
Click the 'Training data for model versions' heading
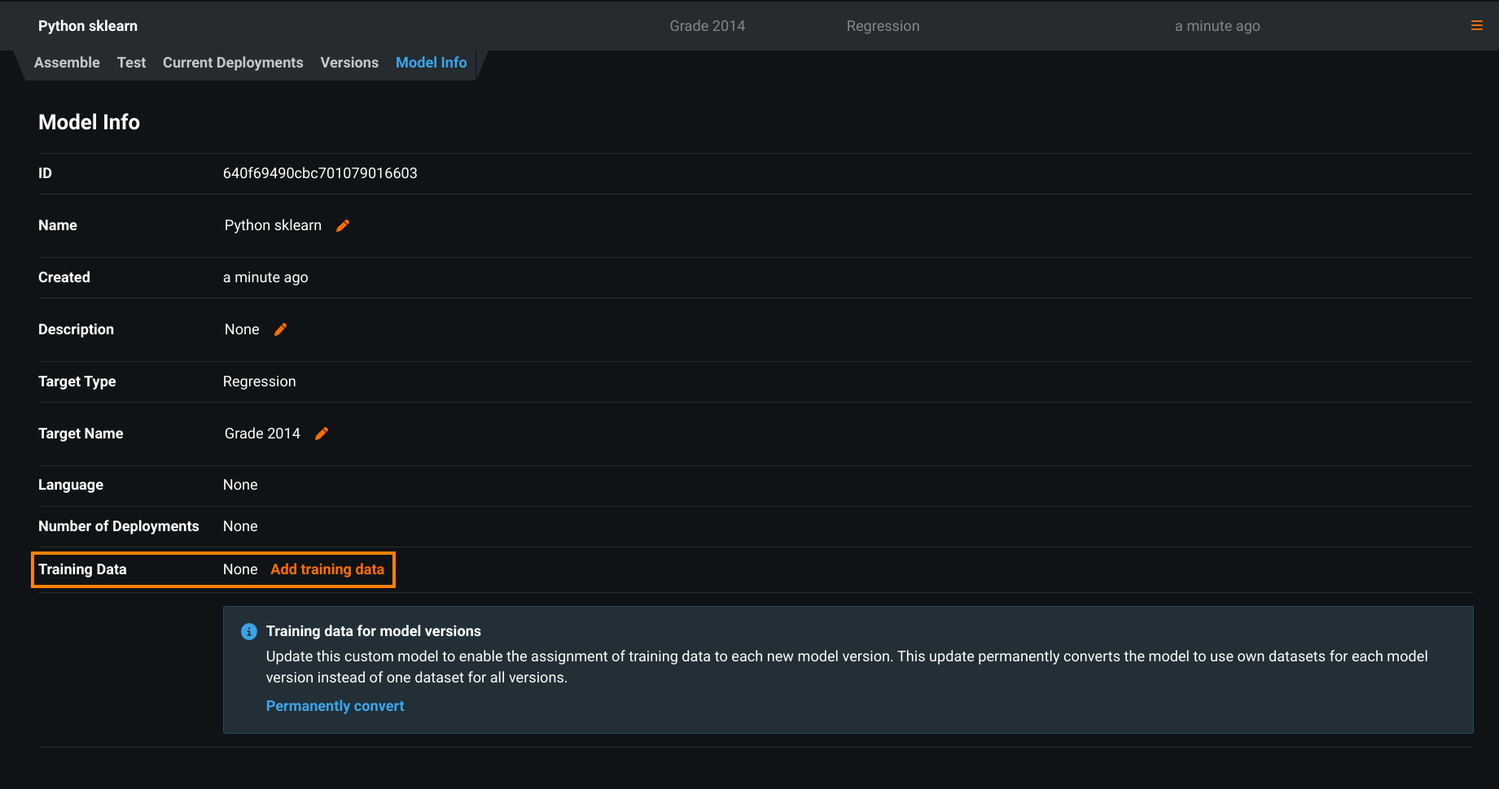click(x=373, y=631)
